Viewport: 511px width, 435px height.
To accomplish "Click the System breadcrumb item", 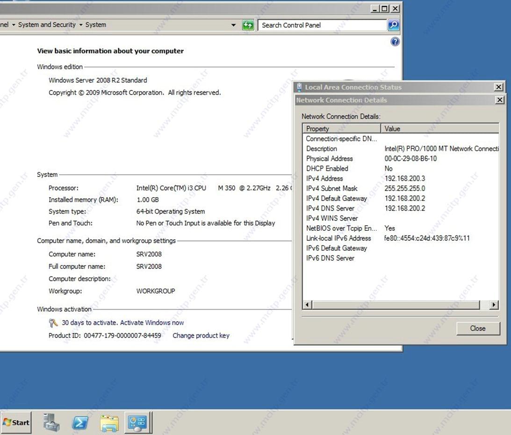I will point(95,25).
